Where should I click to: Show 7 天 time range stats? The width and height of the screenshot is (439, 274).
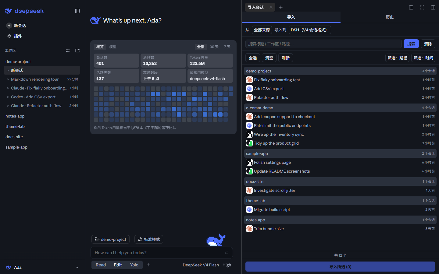coord(227,47)
